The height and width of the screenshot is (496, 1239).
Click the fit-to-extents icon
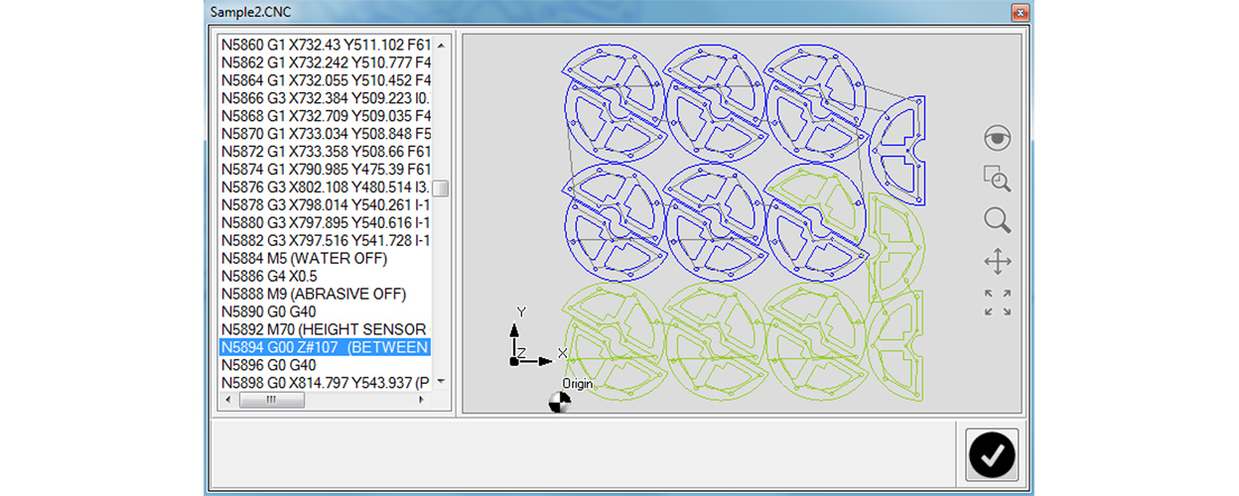point(997,303)
